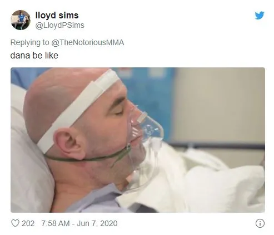The width and height of the screenshot is (274, 235).
Task: Visit the @TheNotoriousMMA mention
Action: coord(88,42)
